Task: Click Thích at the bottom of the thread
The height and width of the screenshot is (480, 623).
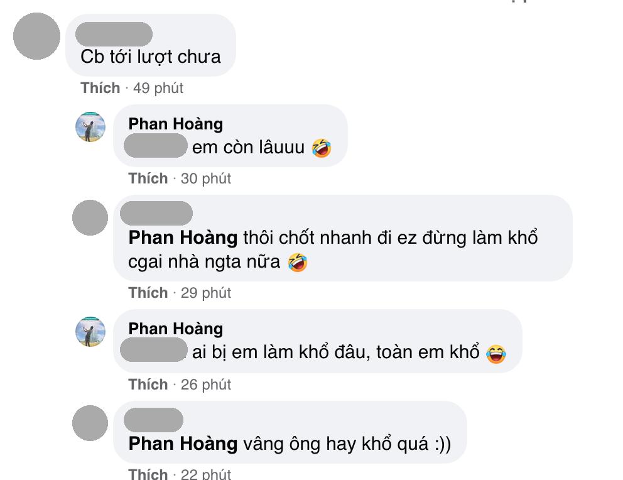Action: (149, 473)
